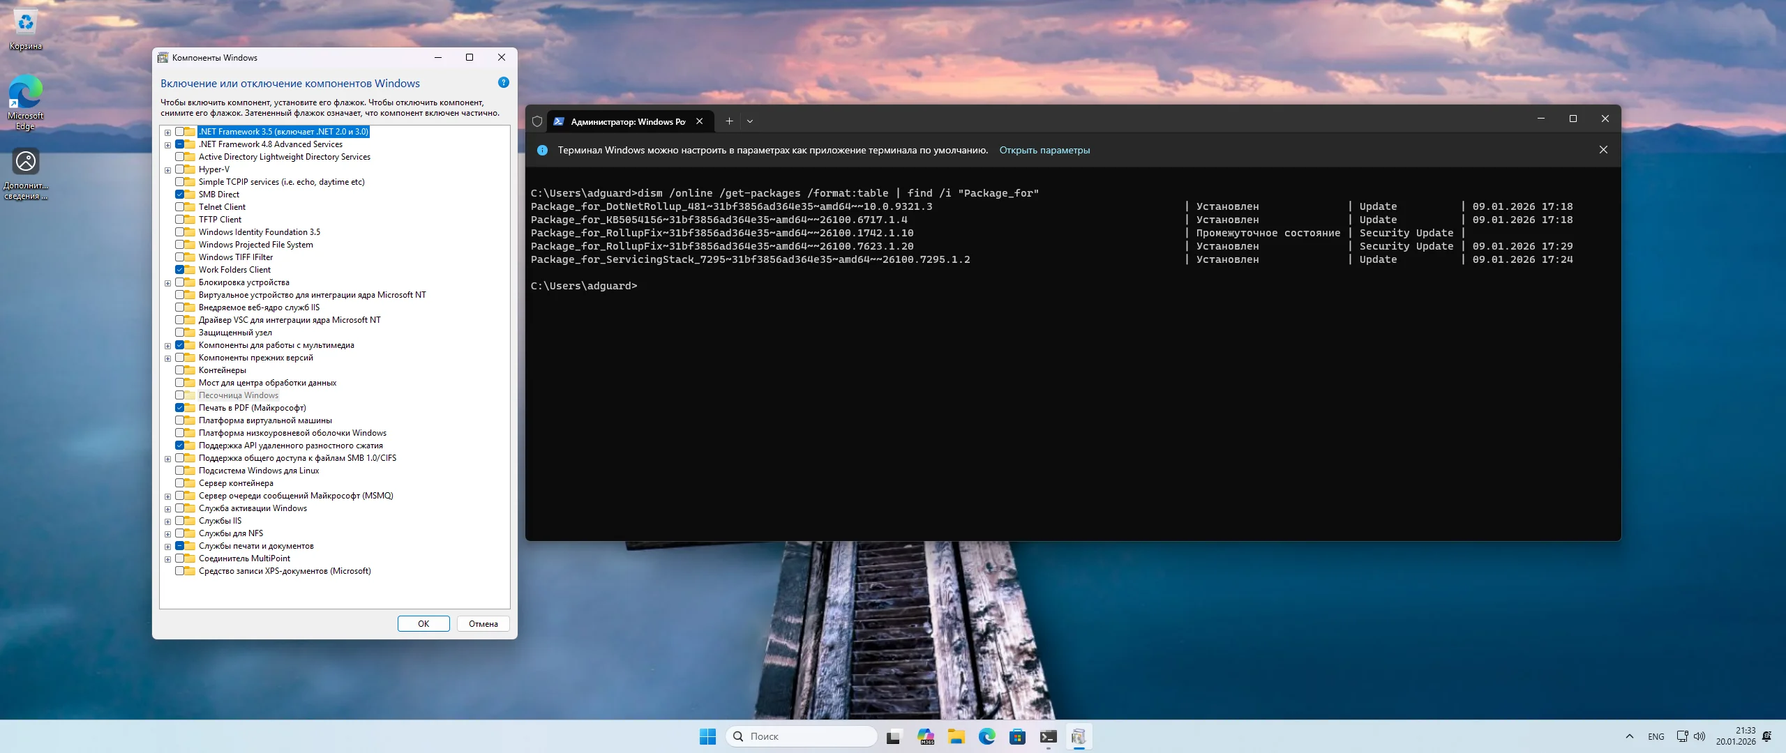Uncheck the SMB Direct checkbox
The height and width of the screenshot is (753, 1786).
[x=180, y=195]
